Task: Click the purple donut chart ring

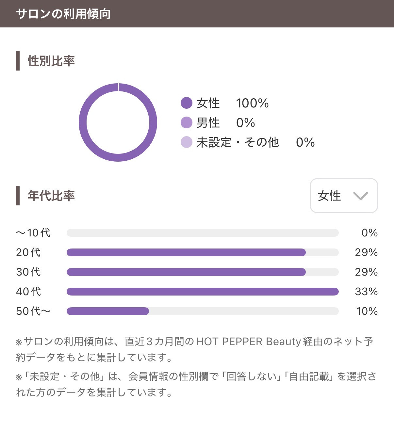Action: [83, 122]
